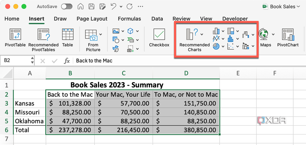Click the Insert Function fx button
This screenshot has width=306, height=145.
(x=67, y=61)
